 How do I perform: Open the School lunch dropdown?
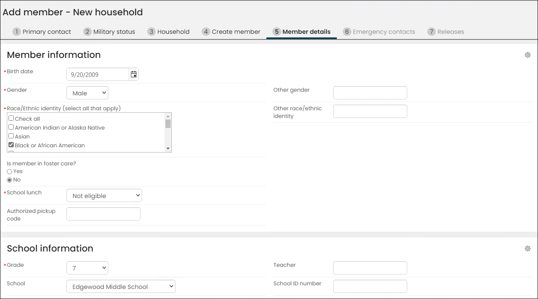pyautogui.click(x=104, y=196)
